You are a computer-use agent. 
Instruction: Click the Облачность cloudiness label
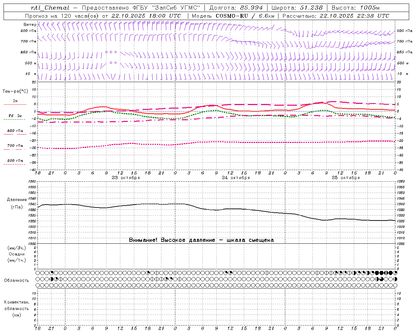(16, 281)
